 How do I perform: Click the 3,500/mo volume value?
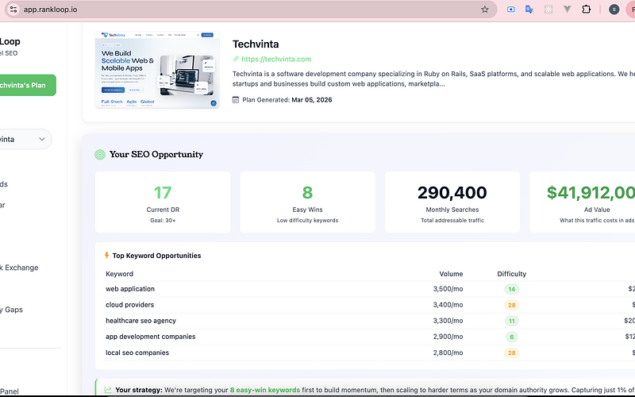coord(448,289)
